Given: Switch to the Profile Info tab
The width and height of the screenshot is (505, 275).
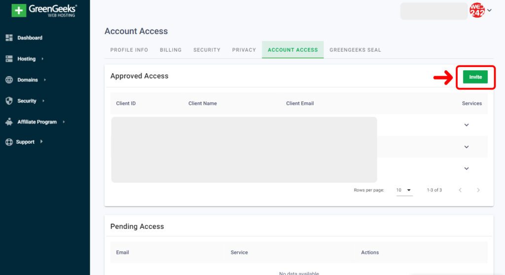Looking at the screenshot, I should 129,50.
